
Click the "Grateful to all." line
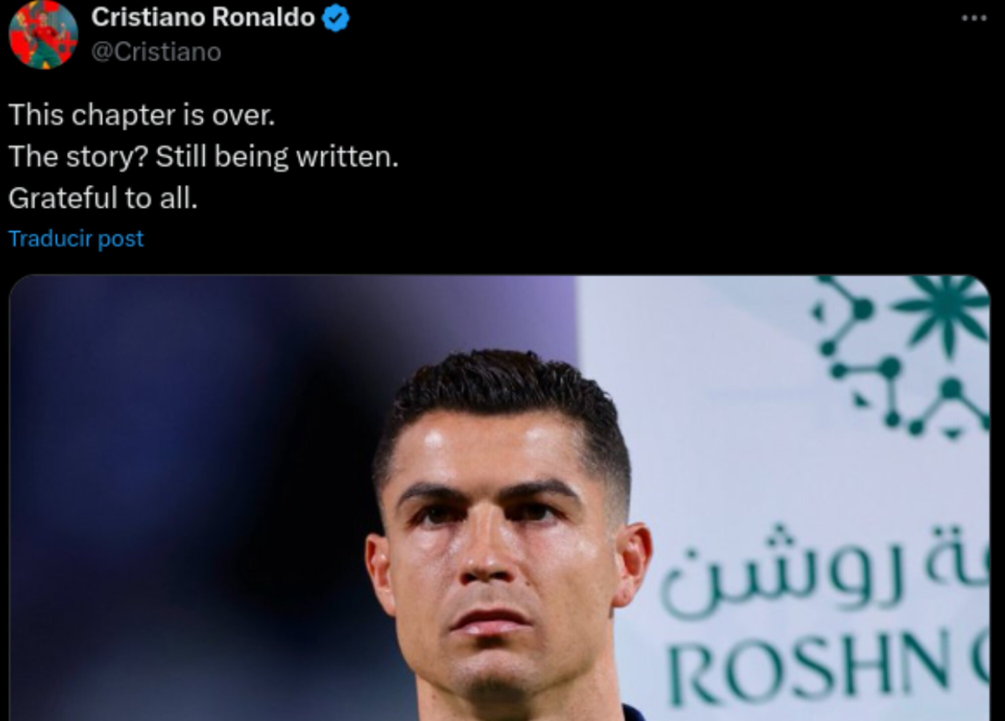[x=103, y=198]
